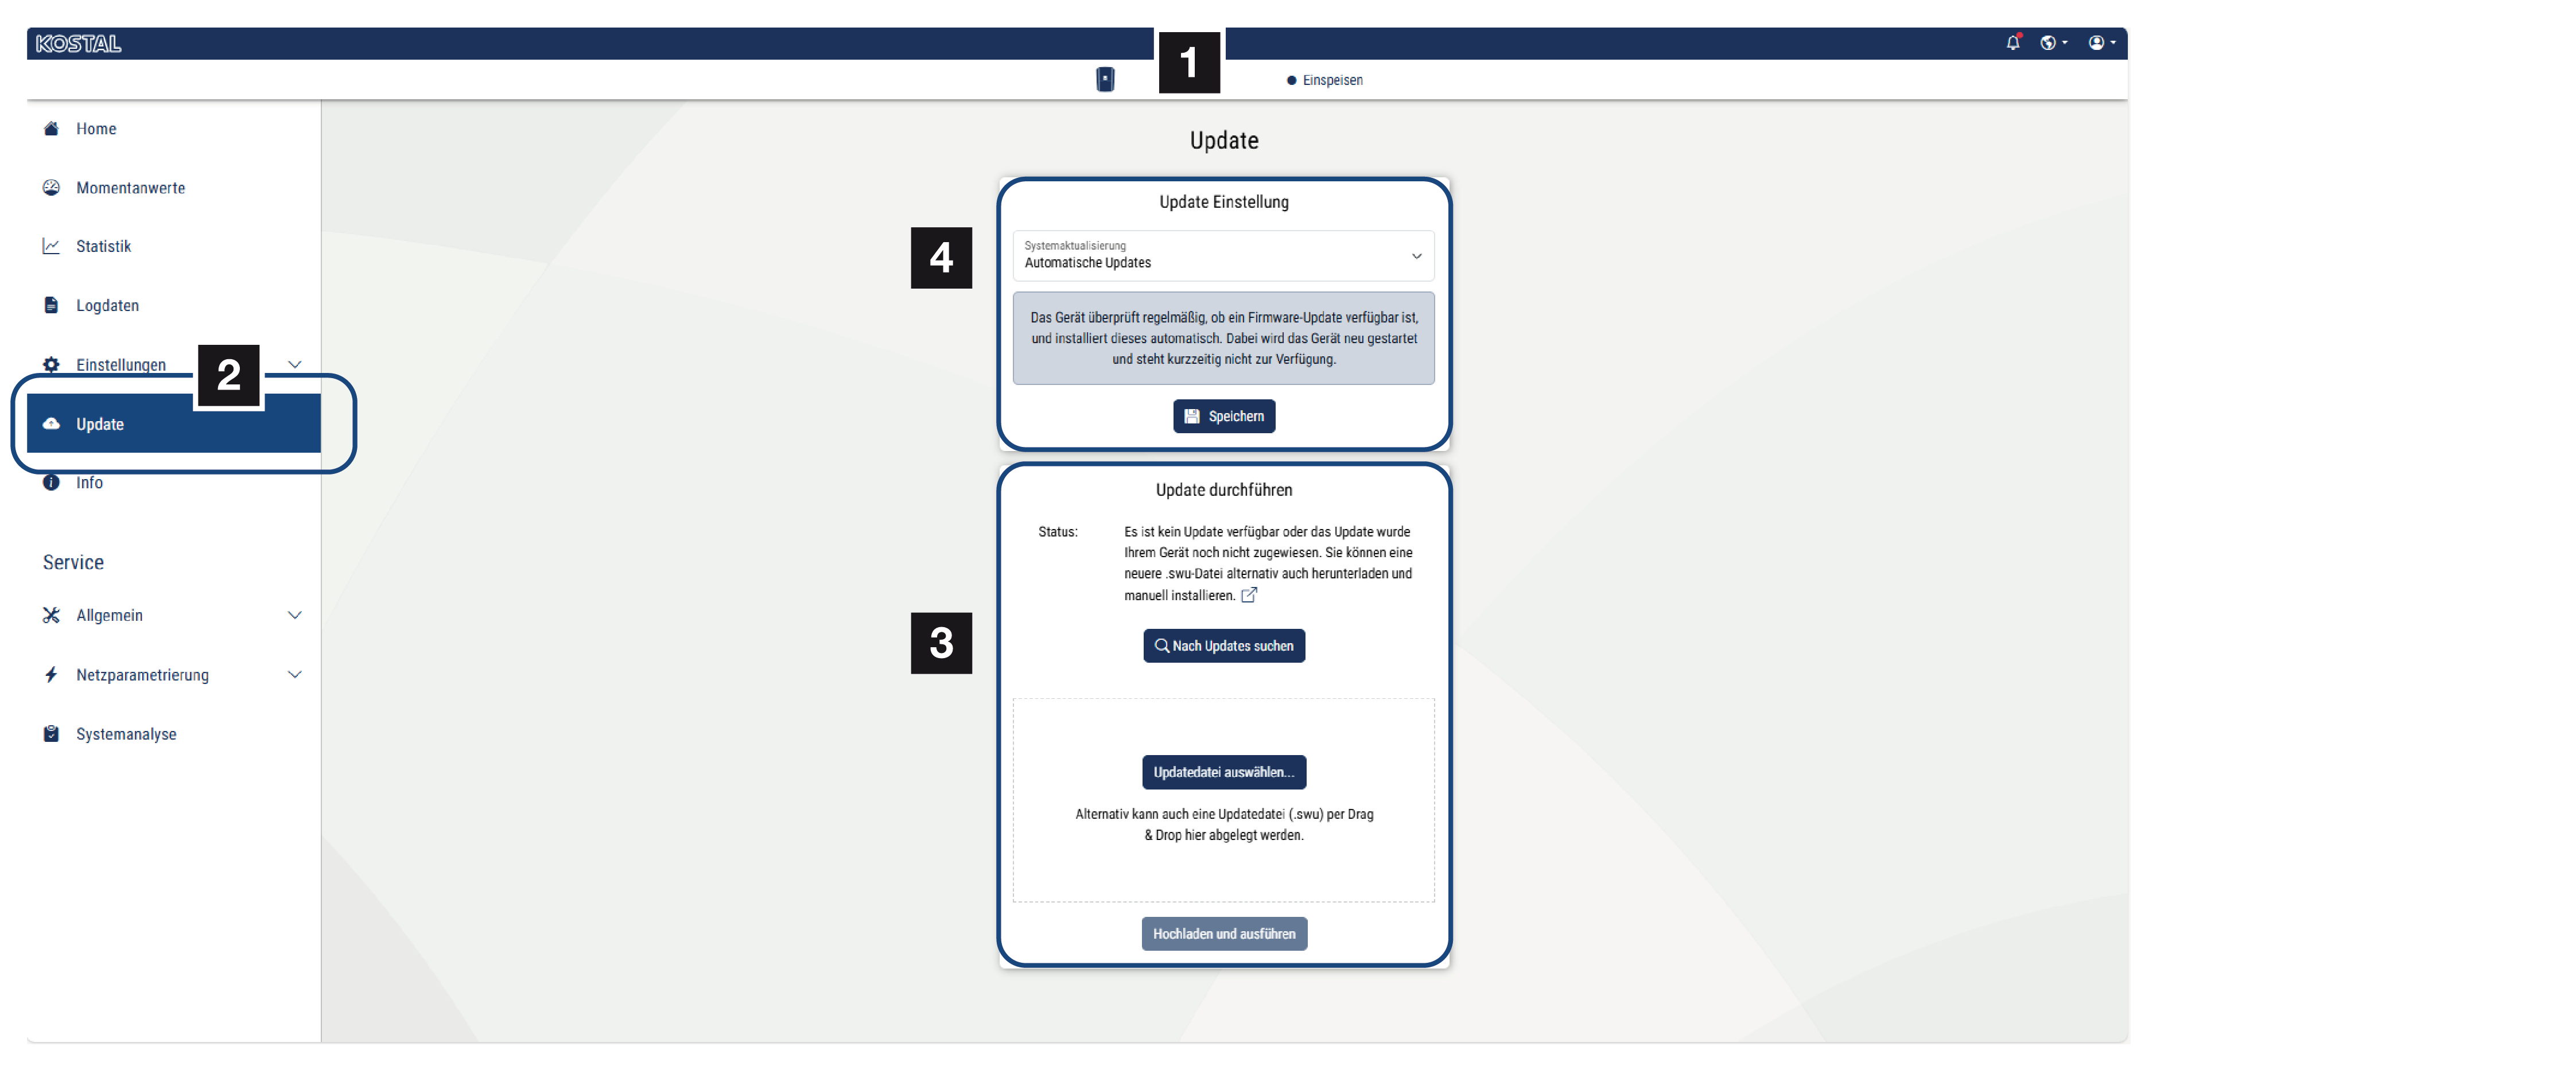The height and width of the screenshot is (1085, 2576).
Task: Click the Info circle icon
Action: point(51,483)
